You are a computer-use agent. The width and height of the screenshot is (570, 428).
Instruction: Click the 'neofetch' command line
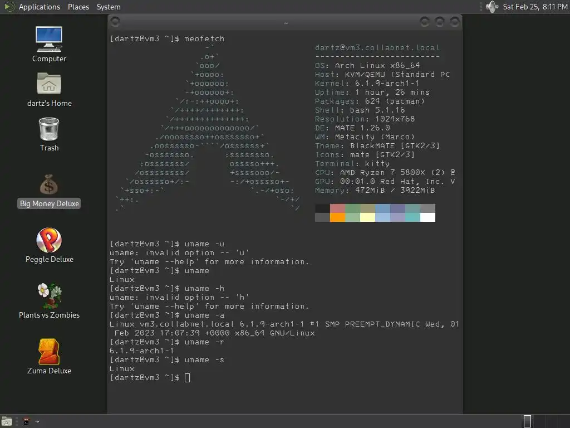[x=167, y=38]
